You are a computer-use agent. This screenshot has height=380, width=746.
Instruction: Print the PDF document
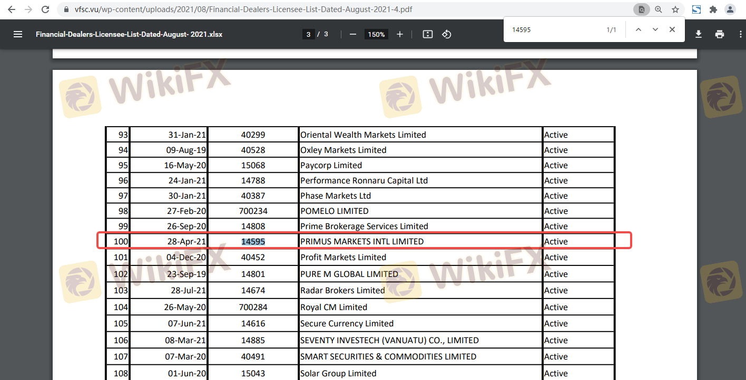720,34
